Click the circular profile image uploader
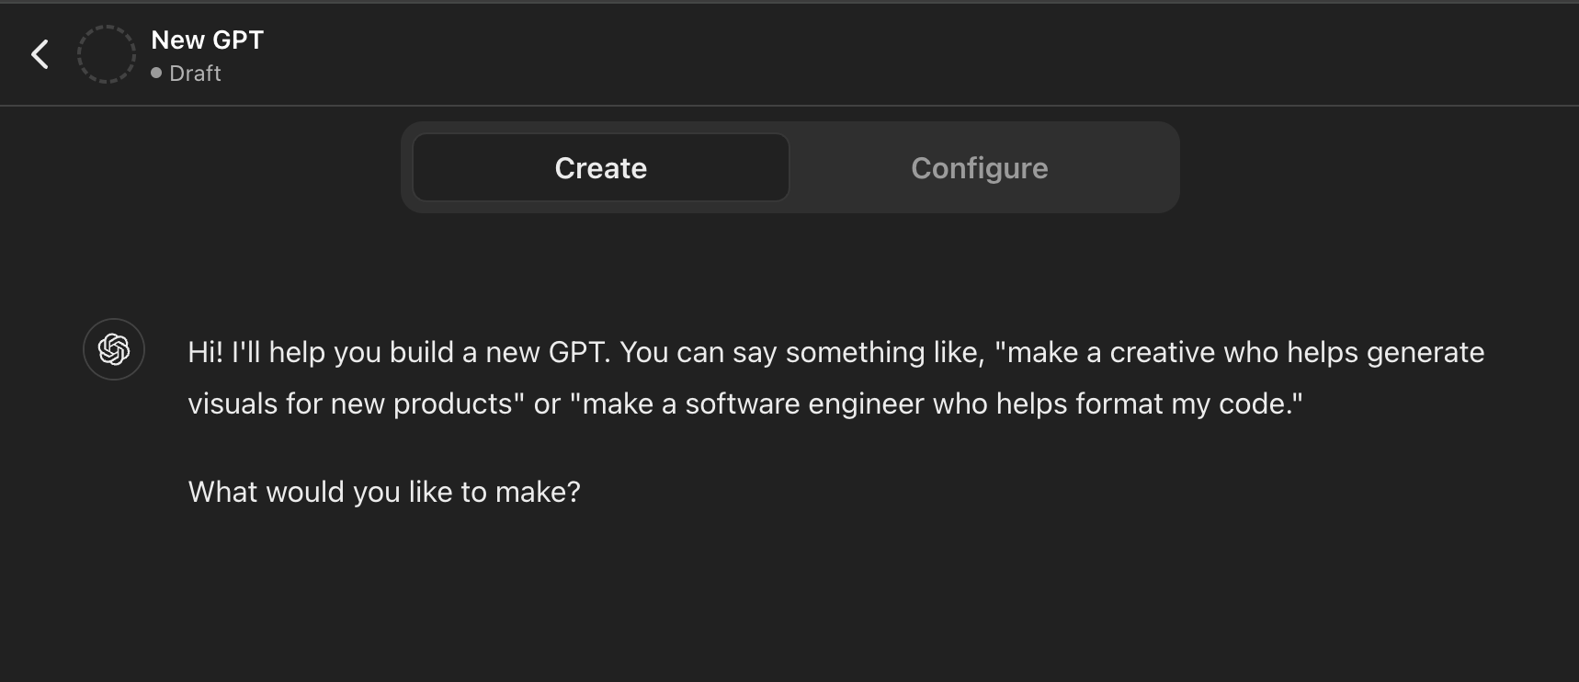This screenshot has height=682, width=1579. coord(106,53)
